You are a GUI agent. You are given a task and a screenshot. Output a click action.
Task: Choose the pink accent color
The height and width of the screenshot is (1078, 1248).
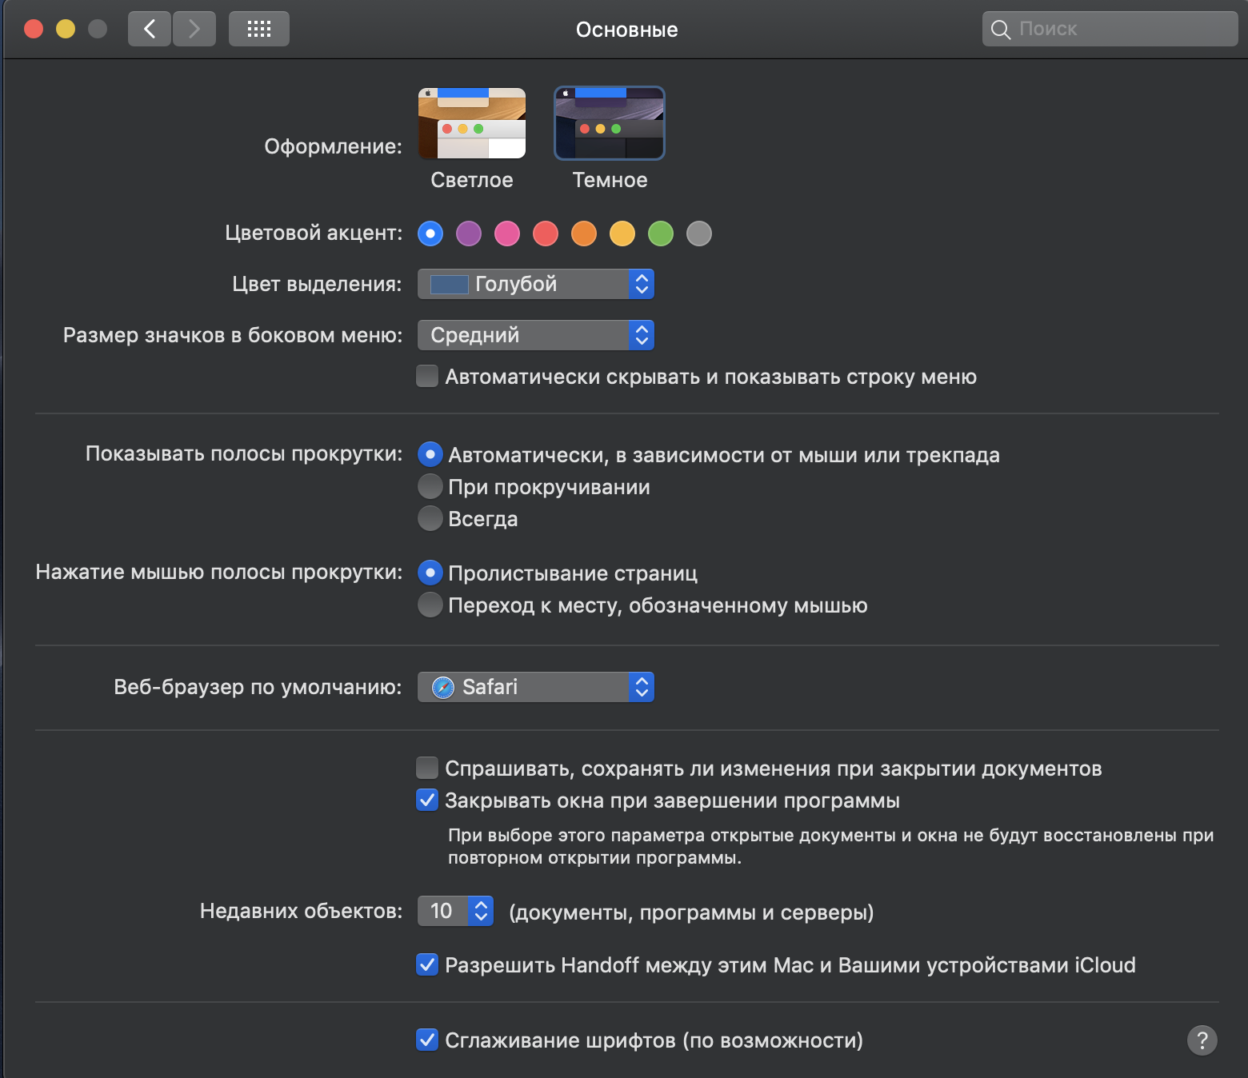tap(507, 234)
